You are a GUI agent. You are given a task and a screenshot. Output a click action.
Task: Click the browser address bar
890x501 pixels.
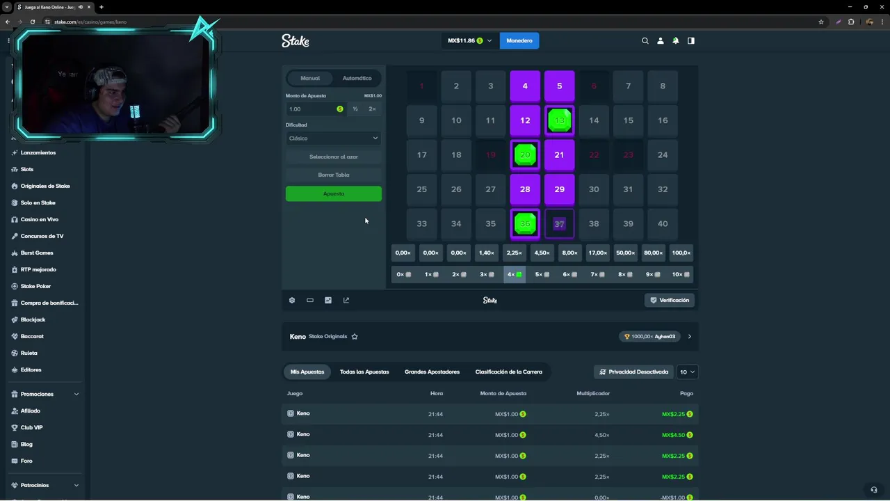(431, 22)
